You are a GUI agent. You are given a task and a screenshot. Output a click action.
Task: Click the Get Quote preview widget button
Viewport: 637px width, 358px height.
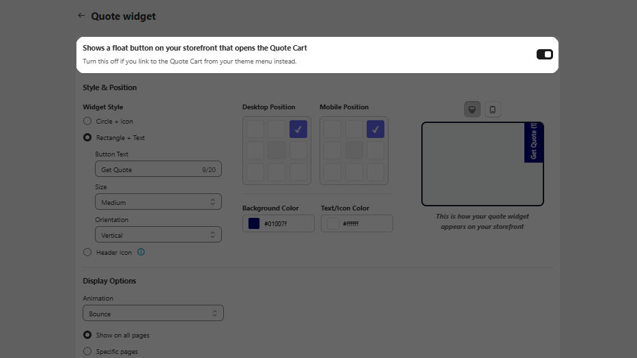point(533,142)
